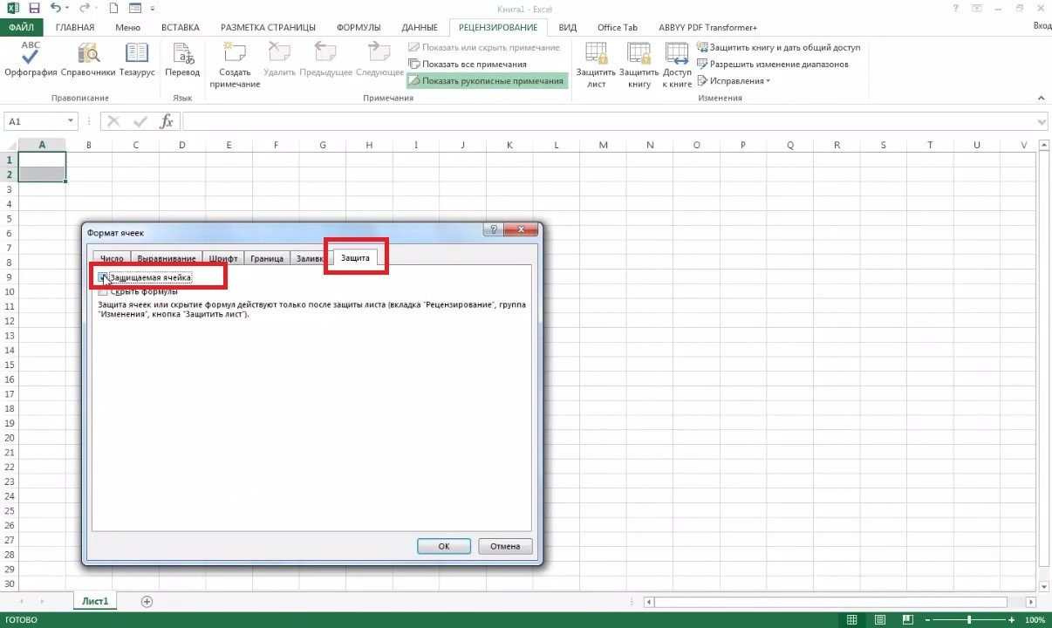Collapse the ribbon with the chevron arrow
The height and width of the screenshot is (628, 1052).
(x=1041, y=98)
